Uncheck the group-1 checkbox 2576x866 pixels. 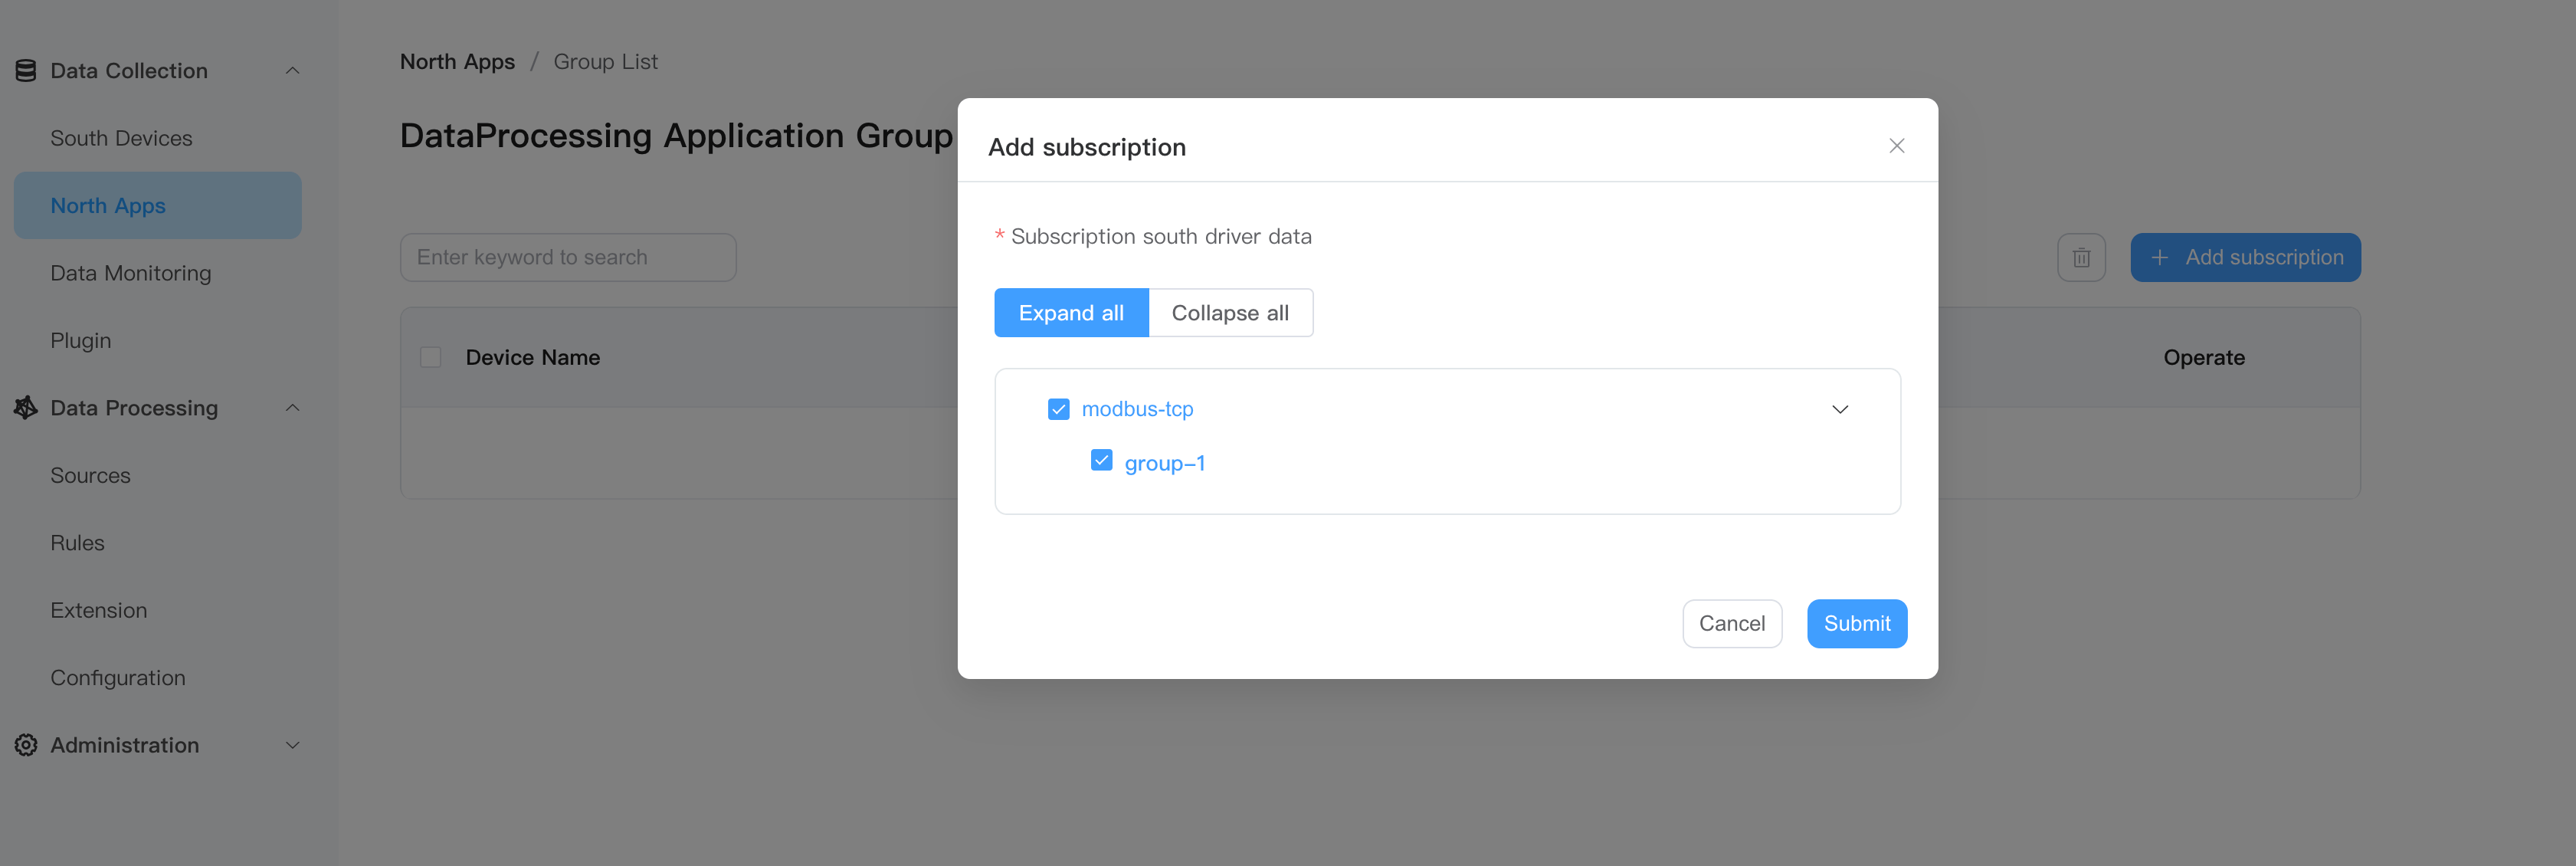[x=1101, y=461]
